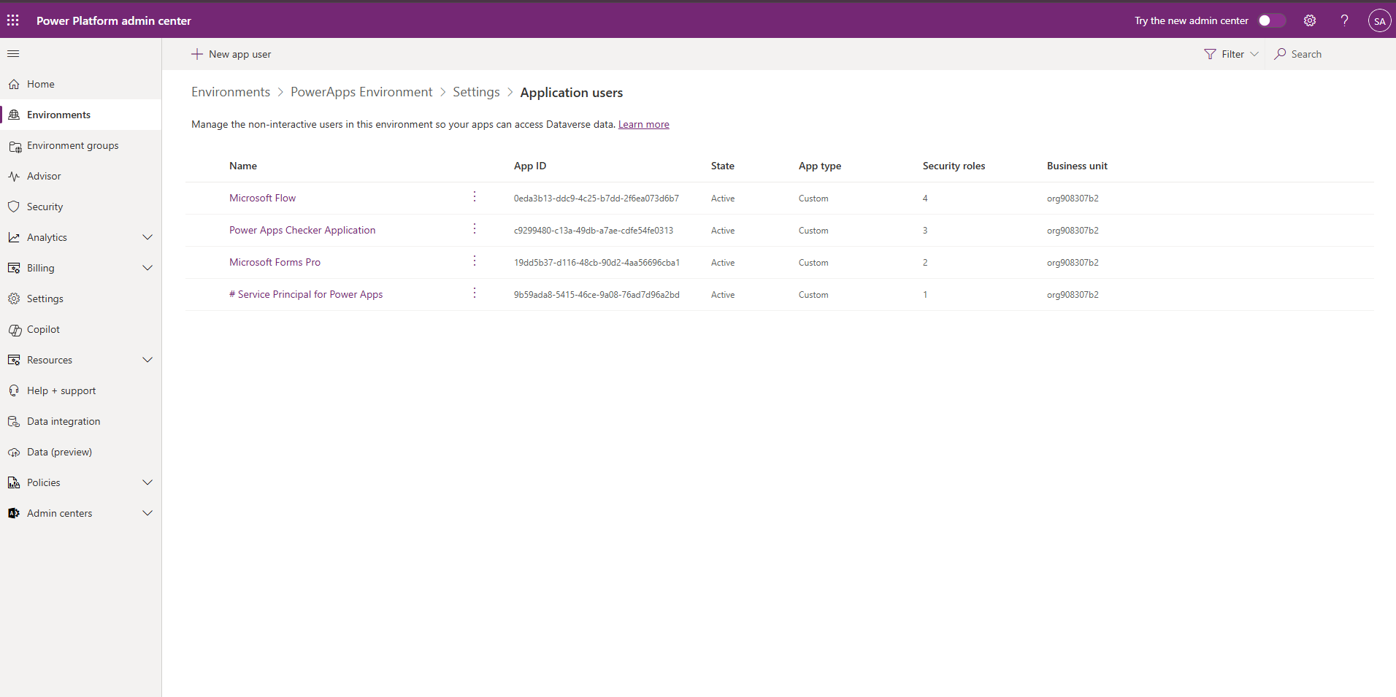This screenshot has height=697, width=1396.
Task: Open the Filter dropdown arrow
Action: pos(1254,54)
